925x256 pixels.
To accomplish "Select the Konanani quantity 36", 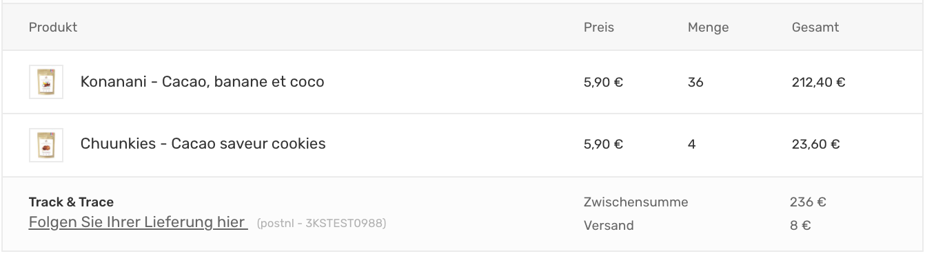I will tap(695, 83).
